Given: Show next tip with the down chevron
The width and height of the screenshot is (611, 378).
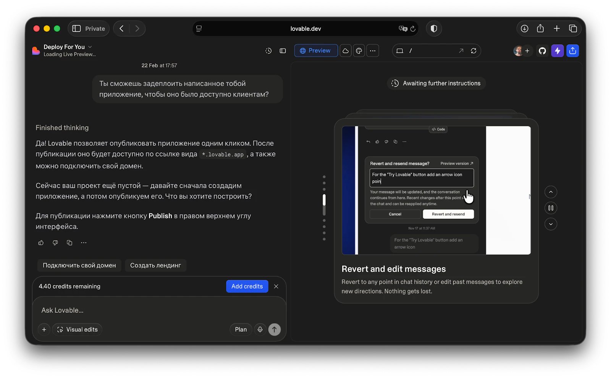Looking at the screenshot, I should click(551, 224).
